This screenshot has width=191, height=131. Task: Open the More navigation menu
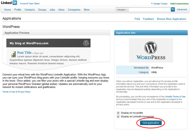coord(87,10)
